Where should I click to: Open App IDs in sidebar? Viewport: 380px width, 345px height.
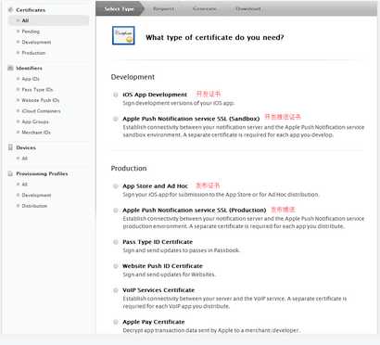pyautogui.click(x=31, y=79)
